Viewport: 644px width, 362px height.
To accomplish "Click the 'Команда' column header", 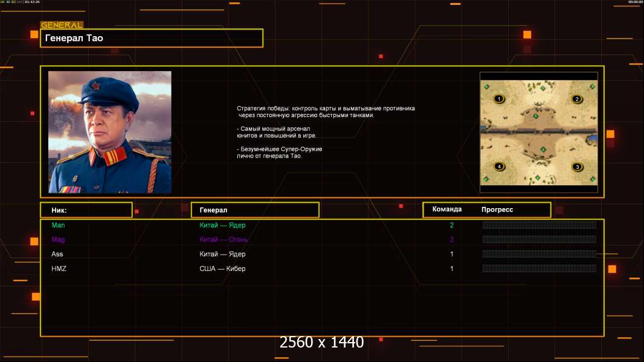I will coord(447,209).
